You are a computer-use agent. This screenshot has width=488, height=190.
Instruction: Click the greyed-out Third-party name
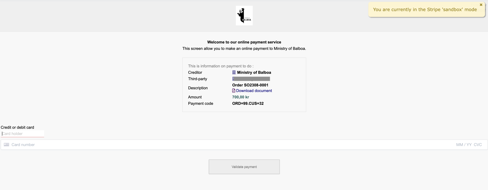[x=252, y=79]
